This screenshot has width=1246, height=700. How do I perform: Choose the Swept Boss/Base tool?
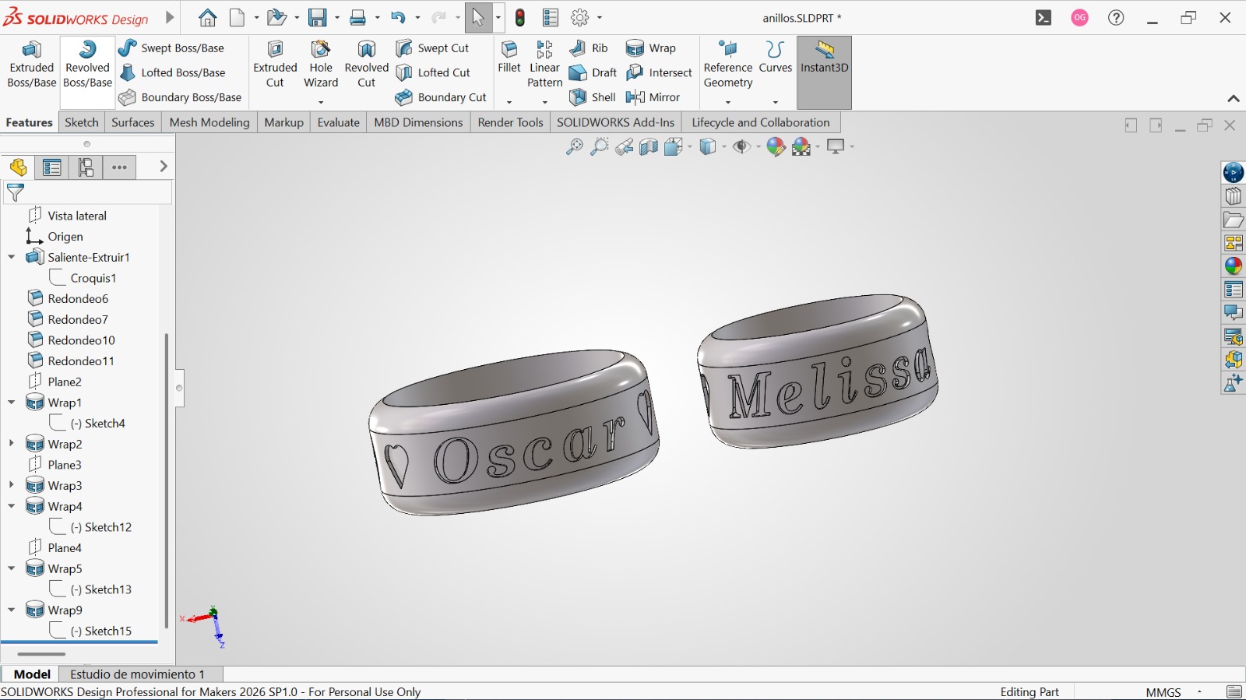coord(171,48)
